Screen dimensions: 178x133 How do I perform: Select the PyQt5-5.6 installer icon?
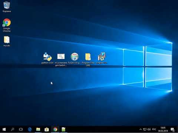[x=75, y=58]
